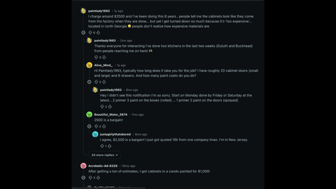Click Acrobatic-Ad-6329's pink avatar

coord(83,166)
